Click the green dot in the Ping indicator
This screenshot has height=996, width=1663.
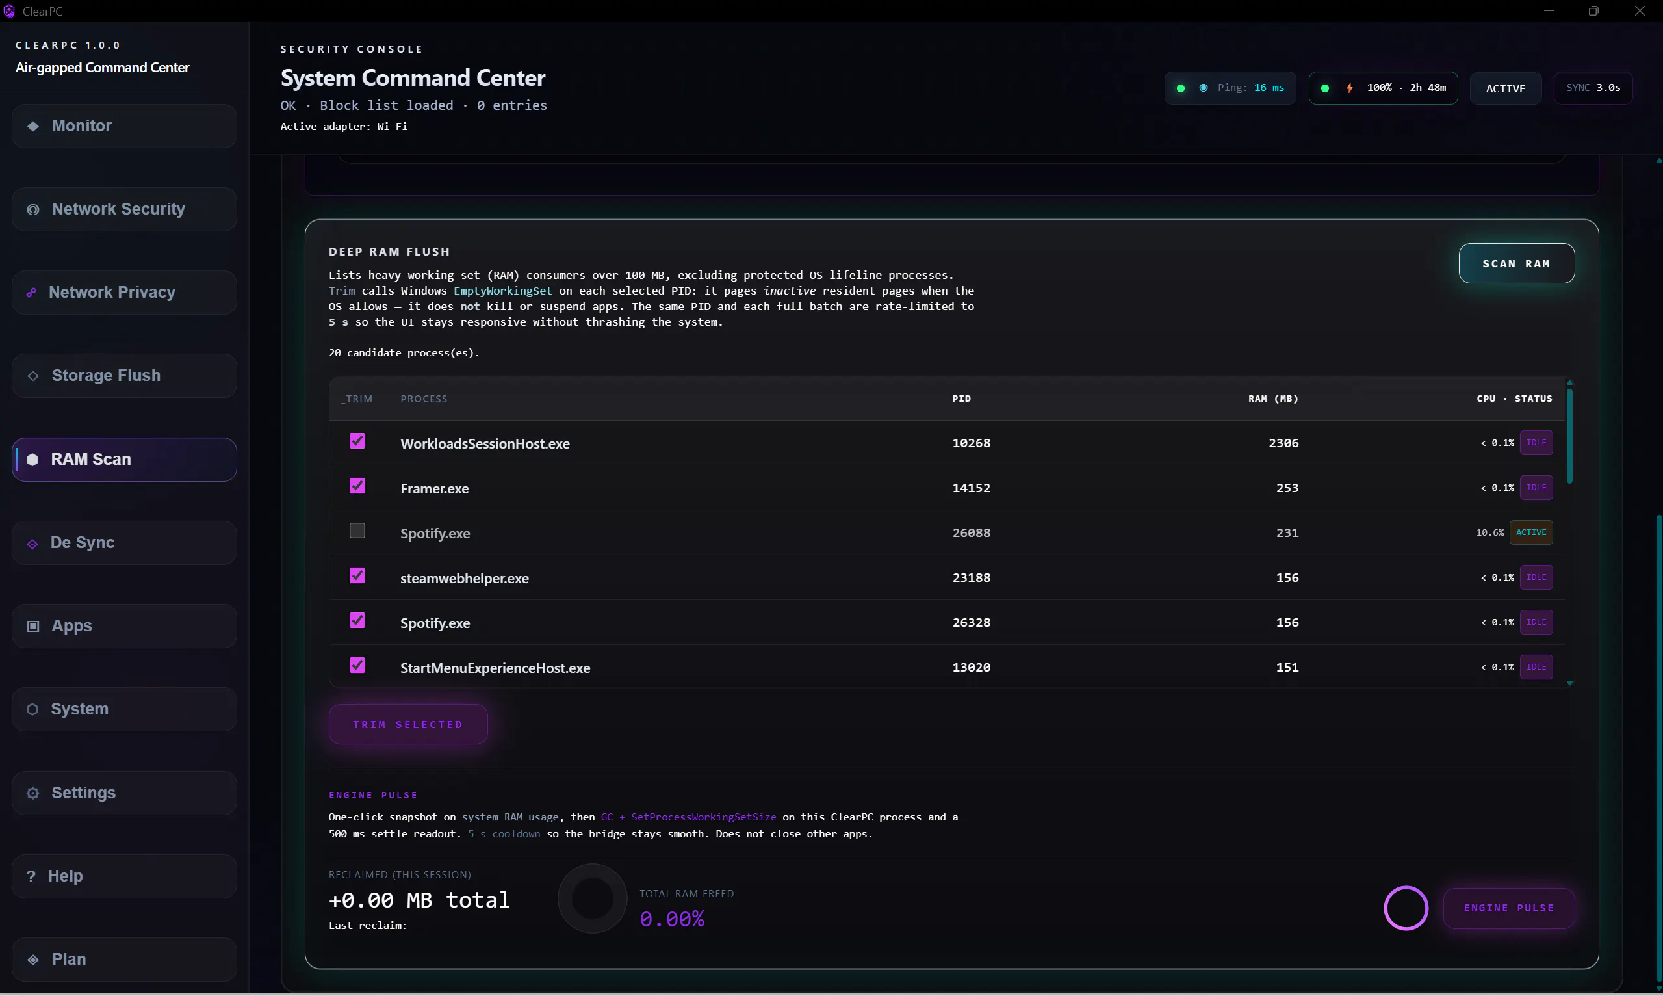pos(1181,88)
